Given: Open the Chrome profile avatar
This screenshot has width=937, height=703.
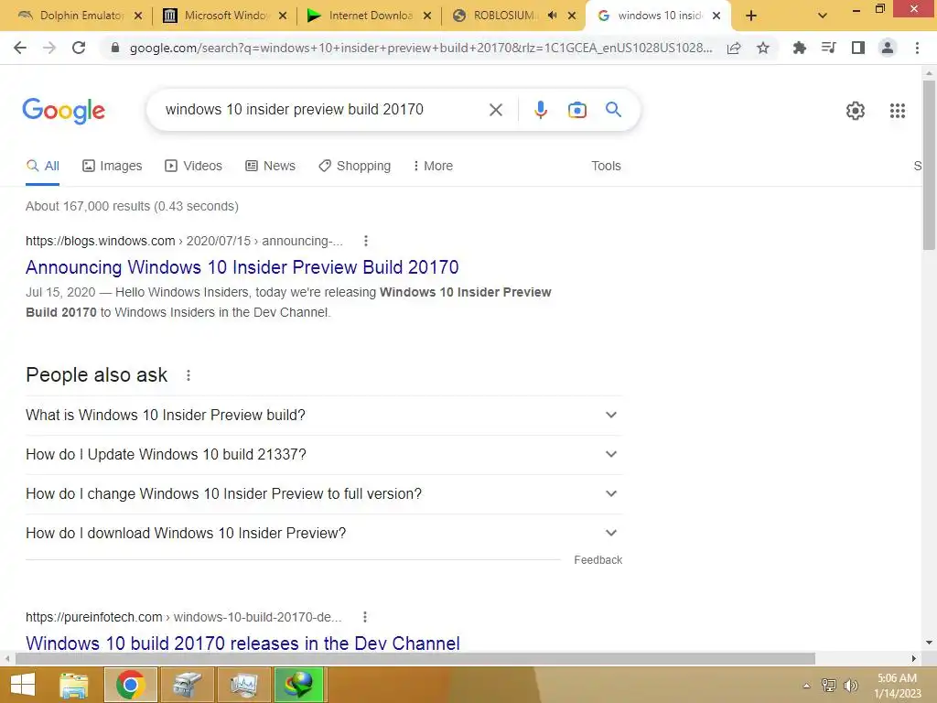Looking at the screenshot, I should pyautogui.click(x=888, y=48).
